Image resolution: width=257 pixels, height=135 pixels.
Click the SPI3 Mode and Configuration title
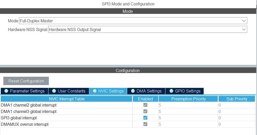(128, 4)
